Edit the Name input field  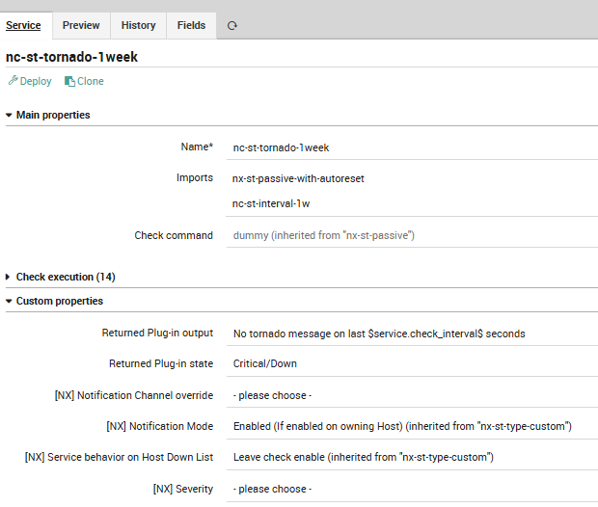(412, 147)
